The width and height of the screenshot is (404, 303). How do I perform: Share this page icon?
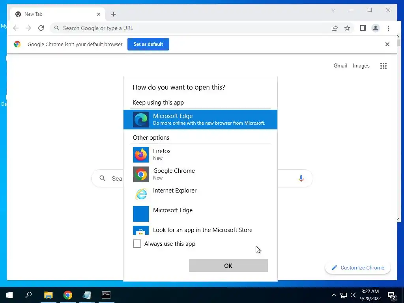(335, 28)
